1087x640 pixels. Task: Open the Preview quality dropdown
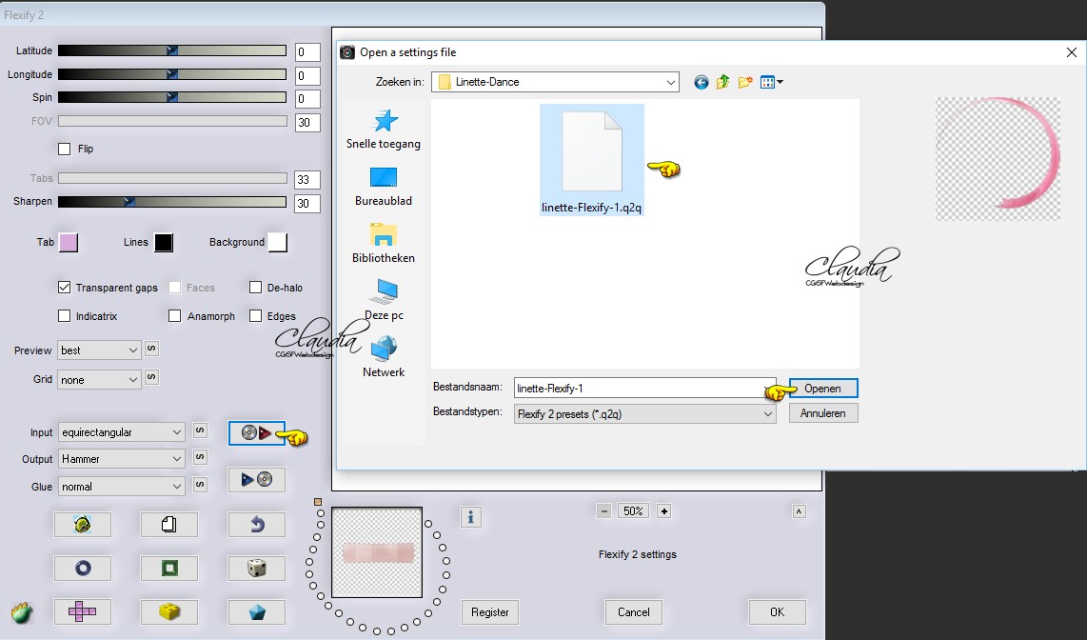(99, 350)
